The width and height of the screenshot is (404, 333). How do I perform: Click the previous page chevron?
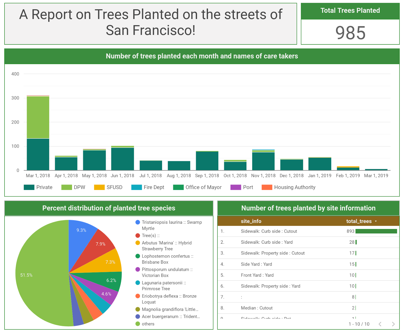(x=380, y=324)
